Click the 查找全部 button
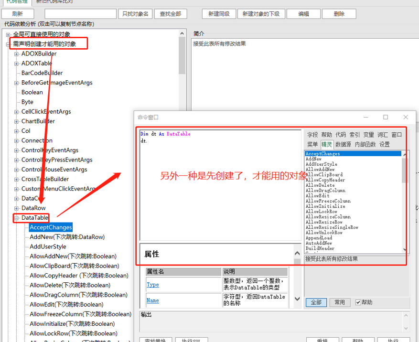The height and width of the screenshot is (342, 419). click(171, 14)
